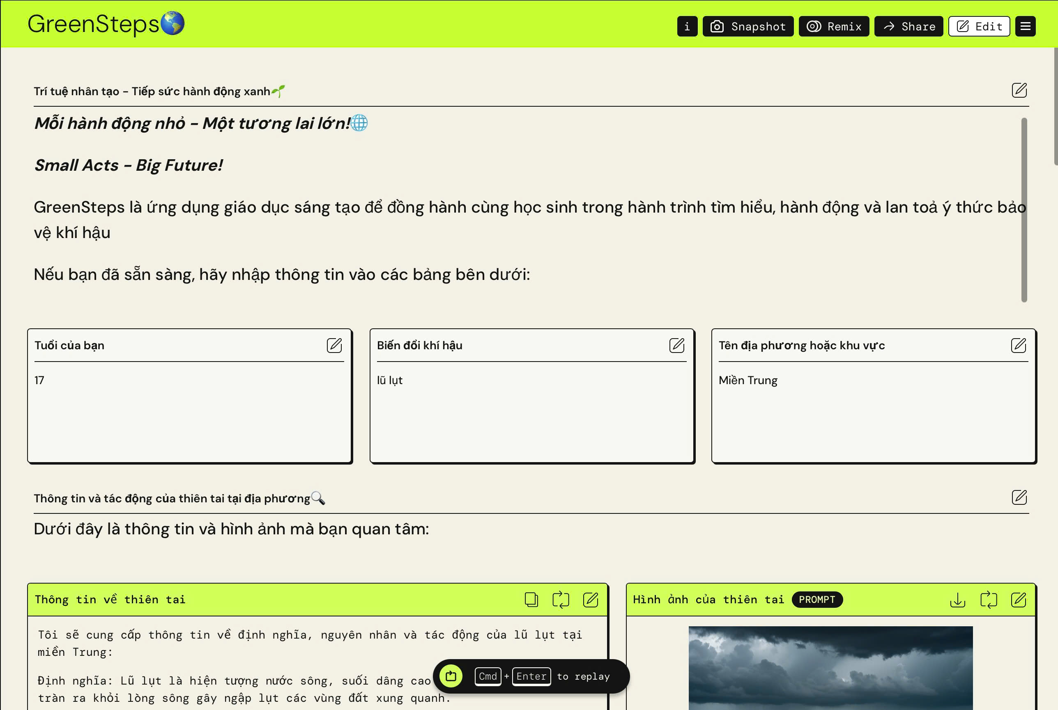1058x710 pixels.
Task: Click the "Miền Trung" input field
Action: (x=874, y=412)
